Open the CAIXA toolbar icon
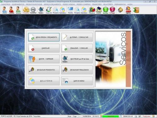The height and width of the screenshot is (118, 157). 99,10
